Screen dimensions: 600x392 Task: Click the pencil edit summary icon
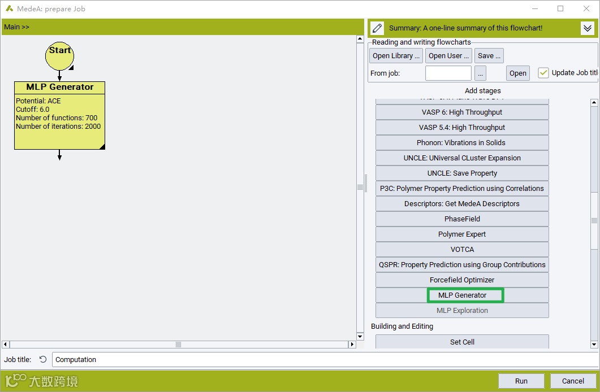point(377,28)
